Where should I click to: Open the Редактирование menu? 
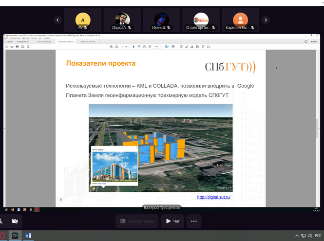[x=15, y=38]
